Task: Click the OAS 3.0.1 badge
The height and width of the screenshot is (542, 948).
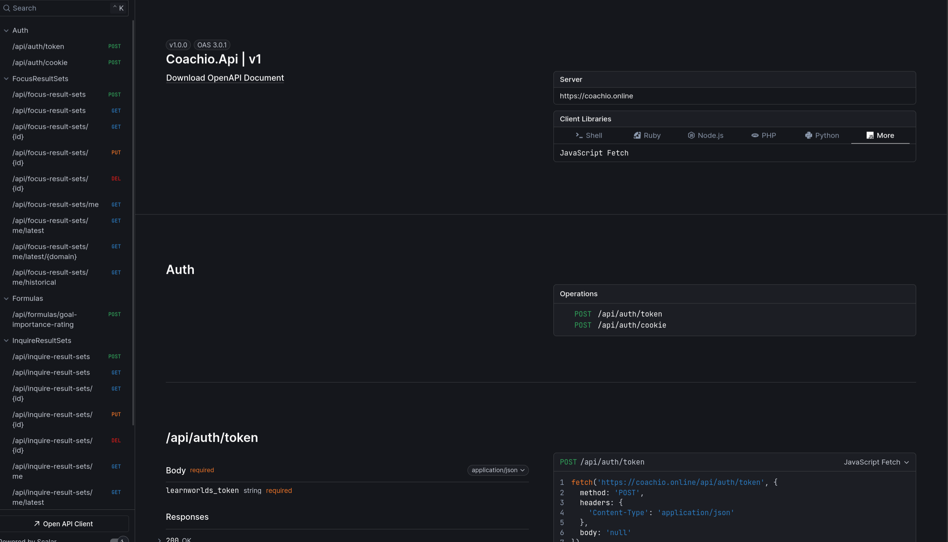Action: coord(212,45)
